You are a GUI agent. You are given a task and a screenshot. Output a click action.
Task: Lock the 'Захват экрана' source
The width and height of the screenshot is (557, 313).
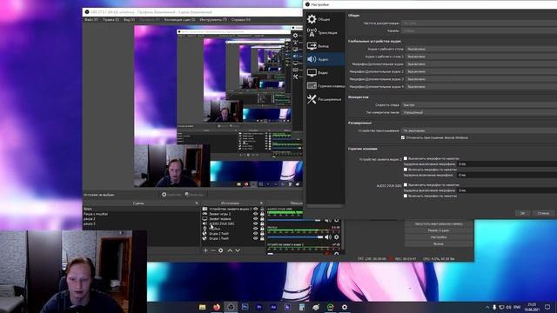coord(262,219)
